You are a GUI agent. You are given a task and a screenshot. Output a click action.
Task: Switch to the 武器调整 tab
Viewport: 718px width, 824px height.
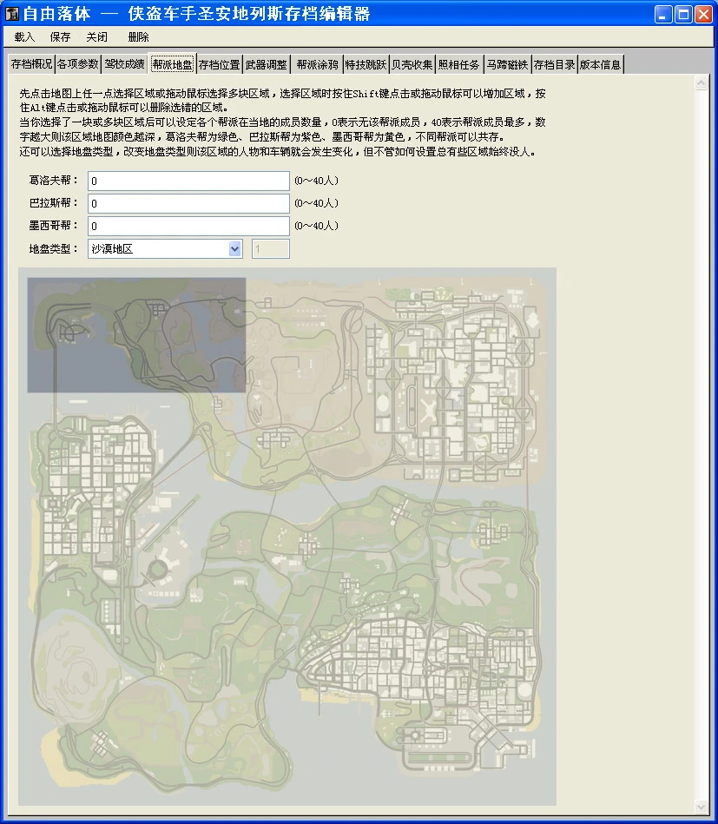coord(266,64)
